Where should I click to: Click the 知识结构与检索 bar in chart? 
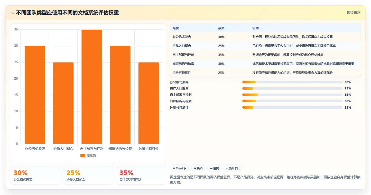[x=120, y=95]
